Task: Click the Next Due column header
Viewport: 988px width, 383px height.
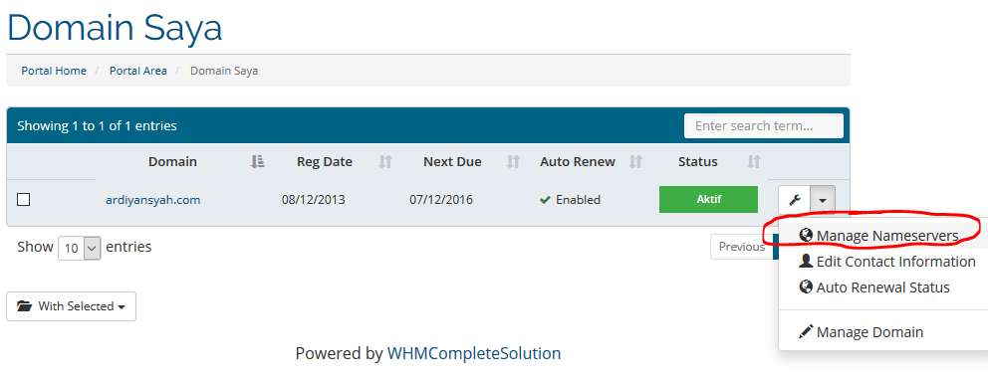Action: pos(452,161)
